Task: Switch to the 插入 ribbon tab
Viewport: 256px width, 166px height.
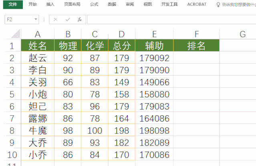Action: [50, 4]
